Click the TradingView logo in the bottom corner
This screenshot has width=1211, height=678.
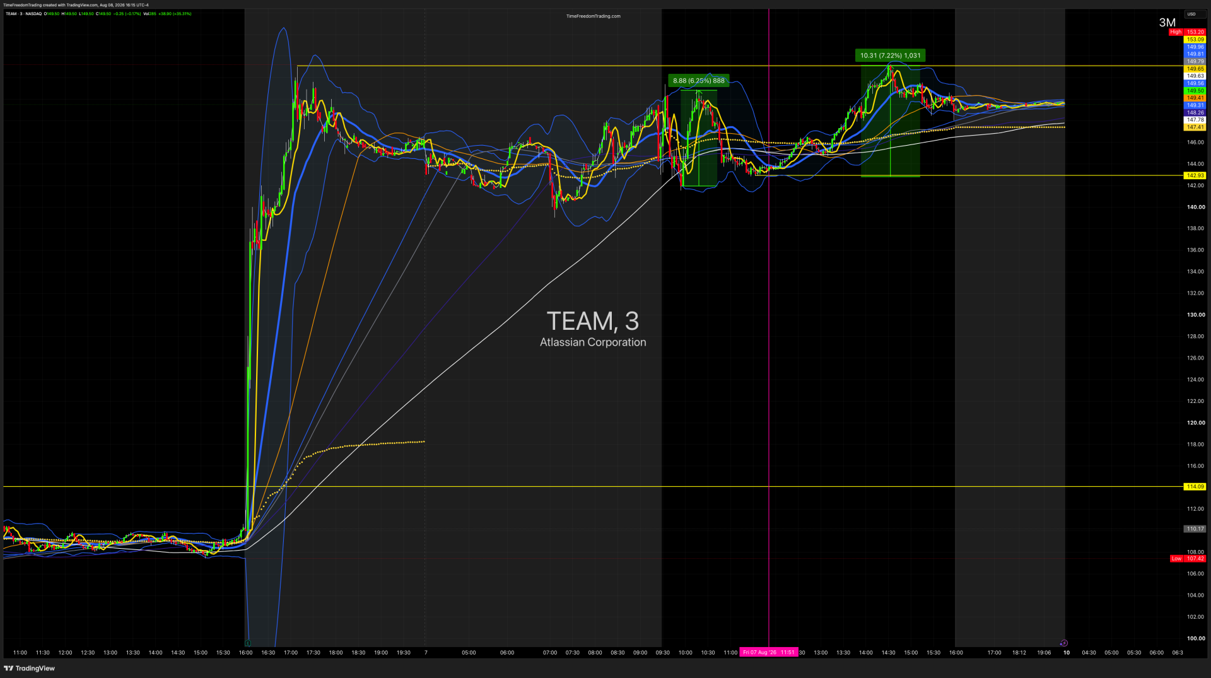click(x=30, y=668)
